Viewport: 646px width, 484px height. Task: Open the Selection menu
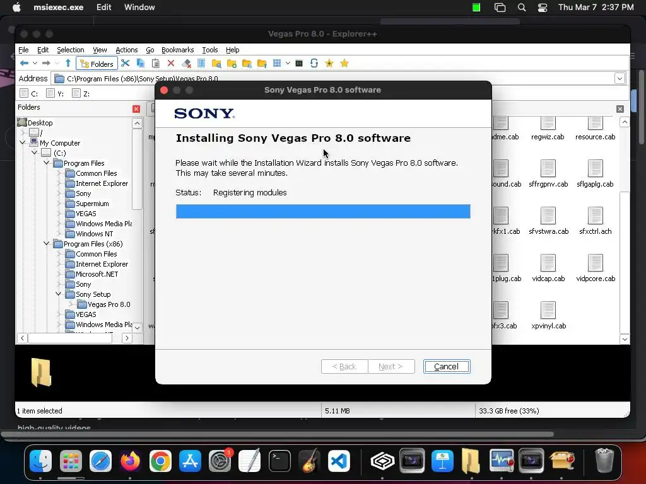(x=71, y=50)
